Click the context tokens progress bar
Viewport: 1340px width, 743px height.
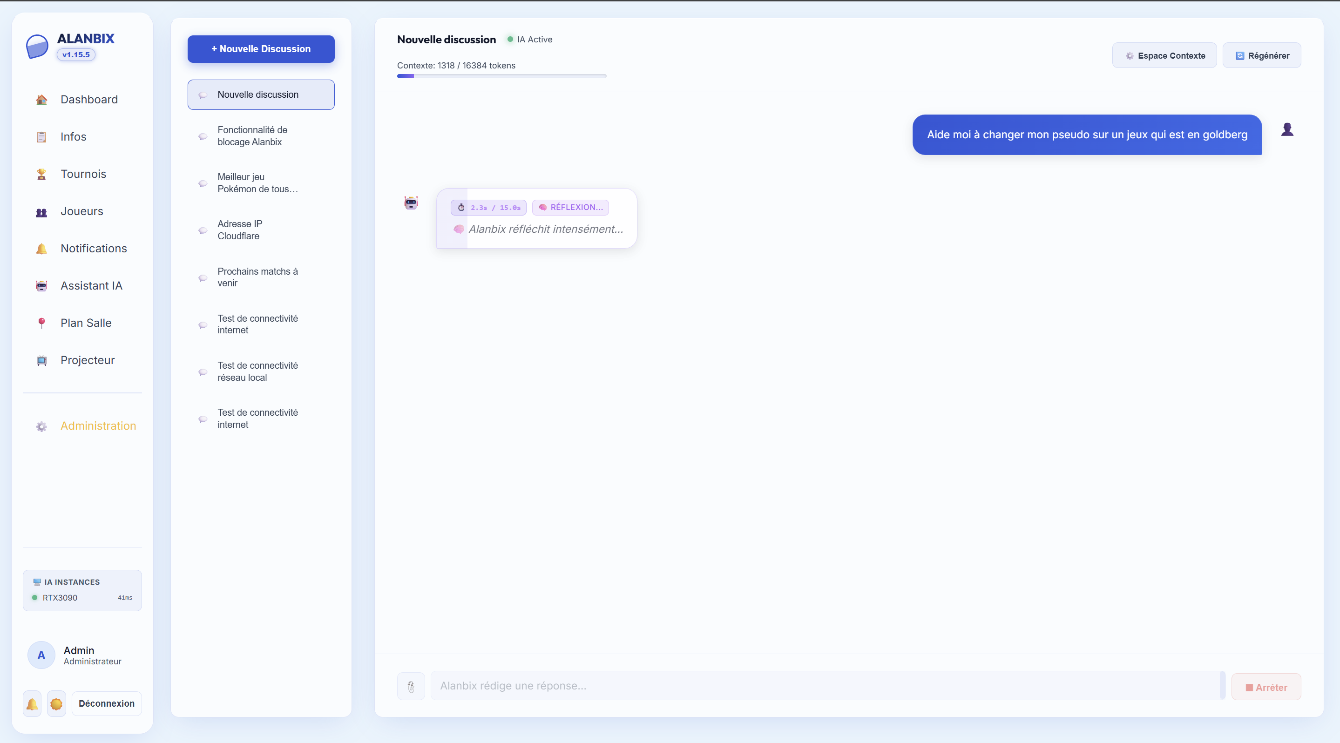click(501, 76)
